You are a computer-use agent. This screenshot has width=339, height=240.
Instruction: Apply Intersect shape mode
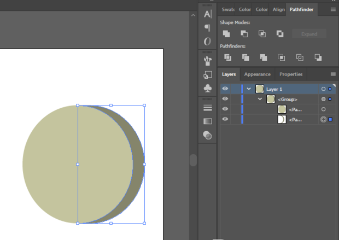coord(262,34)
